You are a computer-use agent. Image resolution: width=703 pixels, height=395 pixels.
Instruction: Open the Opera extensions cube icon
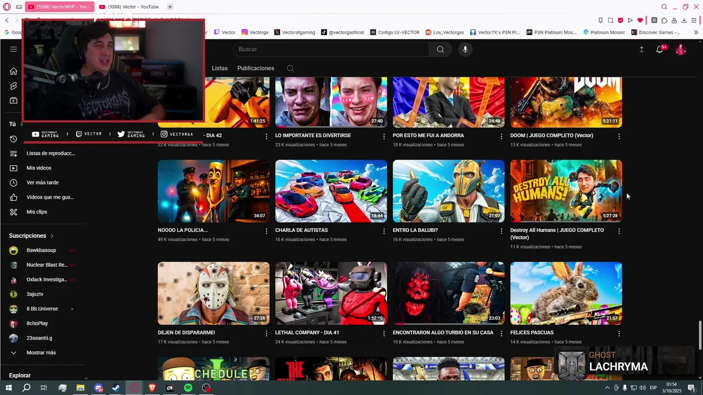coord(664,20)
